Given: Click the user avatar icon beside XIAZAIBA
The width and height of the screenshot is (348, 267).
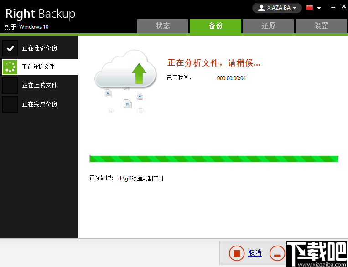Looking at the screenshot, I should point(262,8).
